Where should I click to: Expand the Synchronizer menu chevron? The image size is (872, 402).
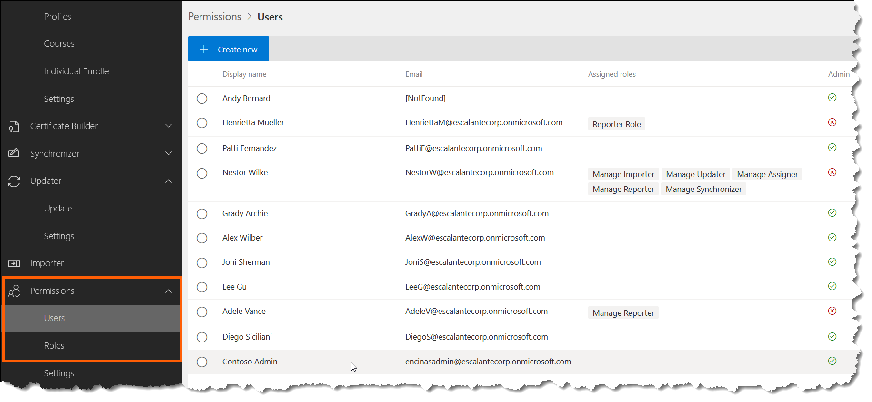tap(169, 153)
